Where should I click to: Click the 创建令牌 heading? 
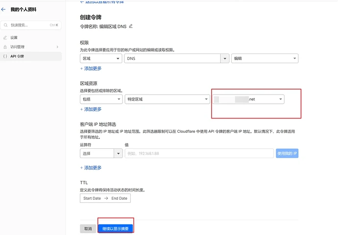pyautogui.click(x=91, y=17)
